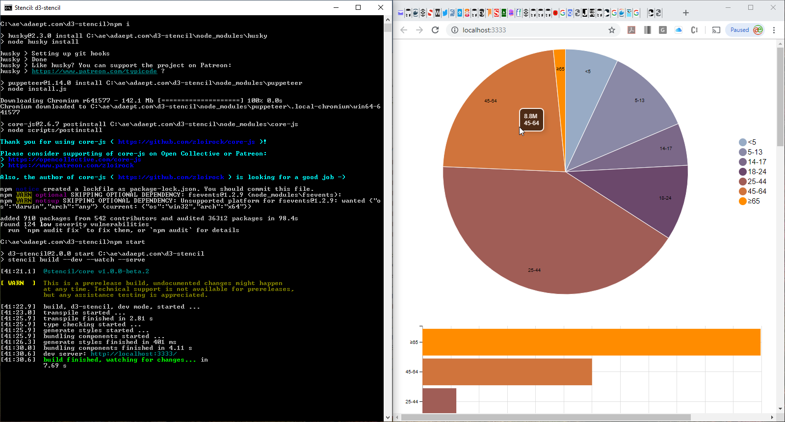Click the browser Back arrow
This screenshot has width=785, height=422.
pos(404,30)
